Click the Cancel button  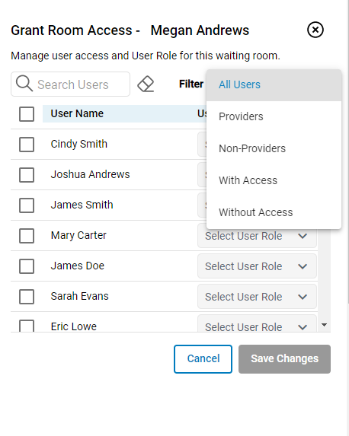(x=203, y=359)
